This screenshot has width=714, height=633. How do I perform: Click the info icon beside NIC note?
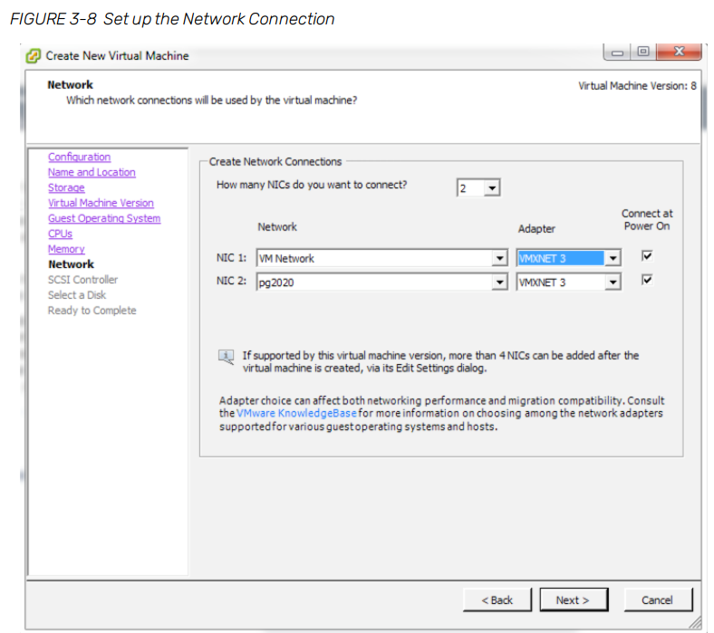click(226, 357)
